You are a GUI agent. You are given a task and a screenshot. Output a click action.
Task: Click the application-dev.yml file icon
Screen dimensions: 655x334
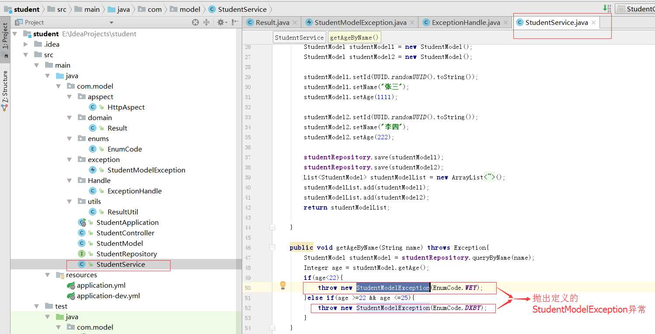click(71, 296)
